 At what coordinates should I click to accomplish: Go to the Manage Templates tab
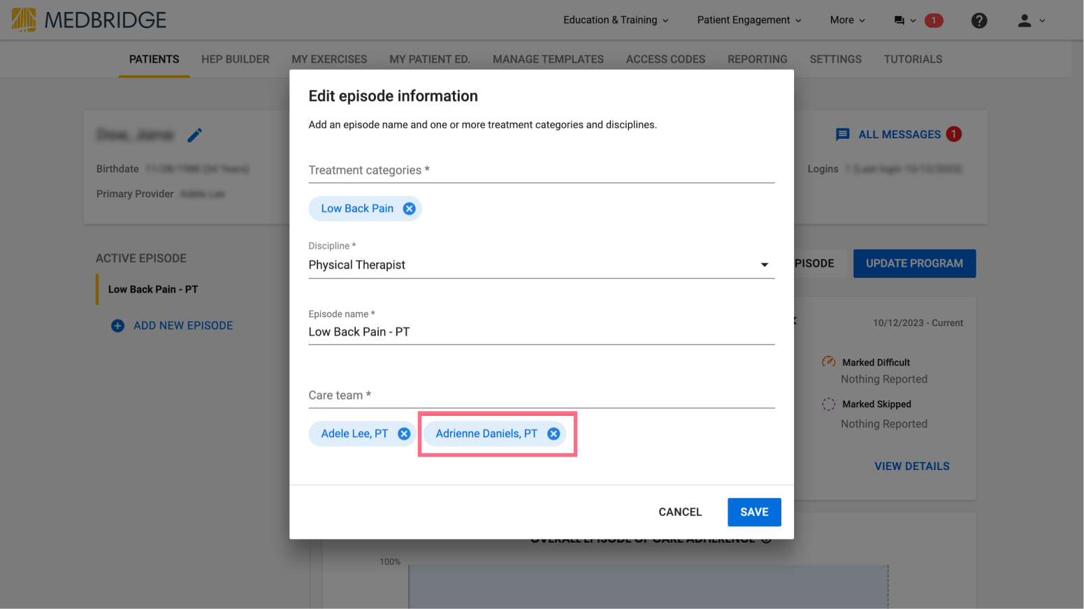548,59
